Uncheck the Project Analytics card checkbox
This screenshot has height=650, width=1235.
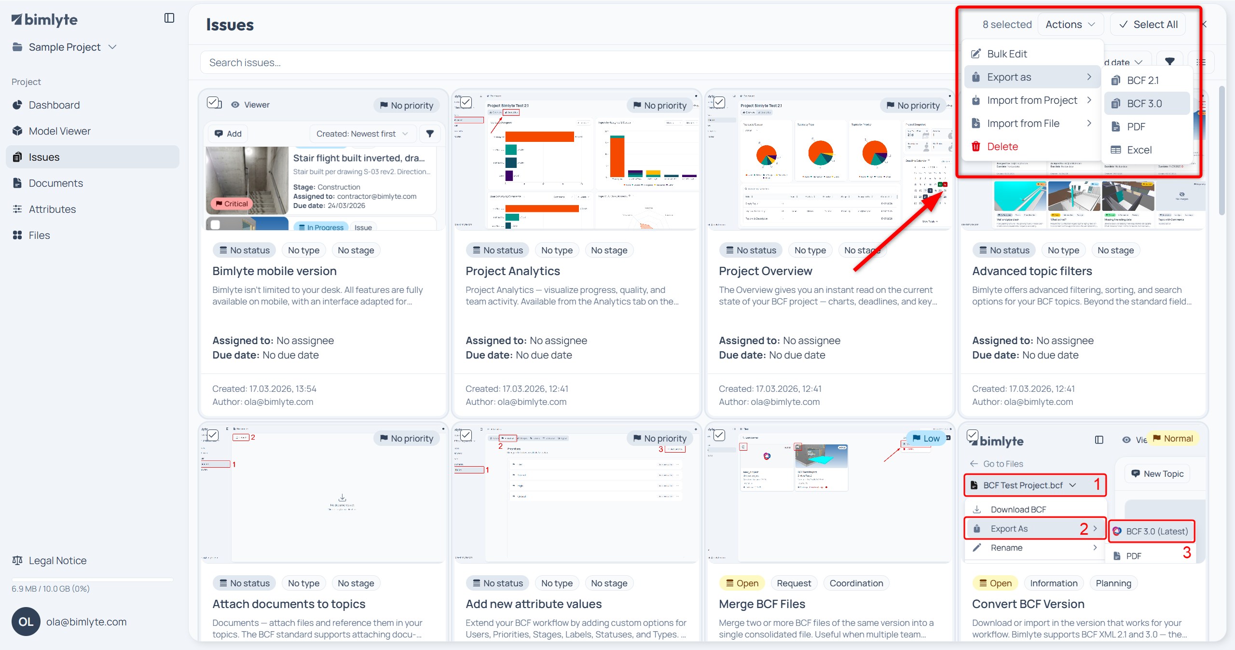pyautogui.click(x=466, y=103)
